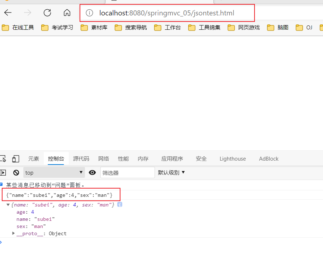This screenshot has height=266, width=323.
Task: Go to the browser home page
Action: tap(67, 13)
